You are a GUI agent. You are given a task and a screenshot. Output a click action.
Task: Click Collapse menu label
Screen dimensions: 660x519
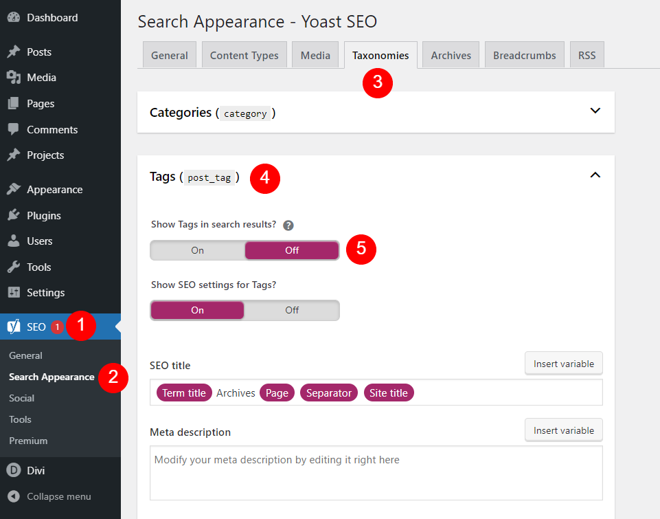click(59, 496)
